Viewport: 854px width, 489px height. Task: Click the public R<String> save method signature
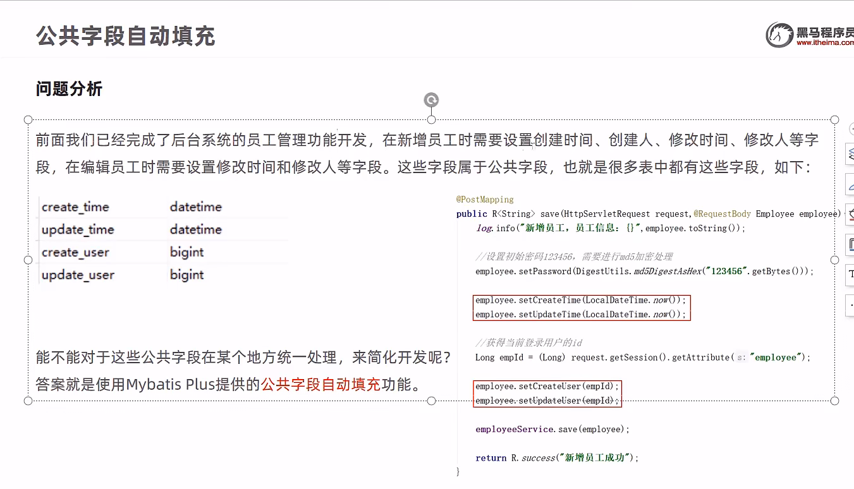tap(649, 214)
